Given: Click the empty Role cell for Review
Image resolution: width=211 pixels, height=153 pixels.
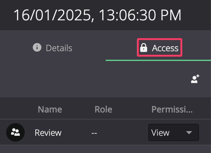Looking at the screenshot, I should click(94, 133).
